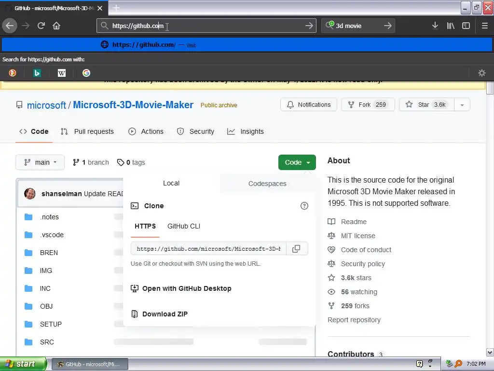Toggle the green Code dropdown button
The width and height of the screenshot is (494, 371).
click(297, 162)
